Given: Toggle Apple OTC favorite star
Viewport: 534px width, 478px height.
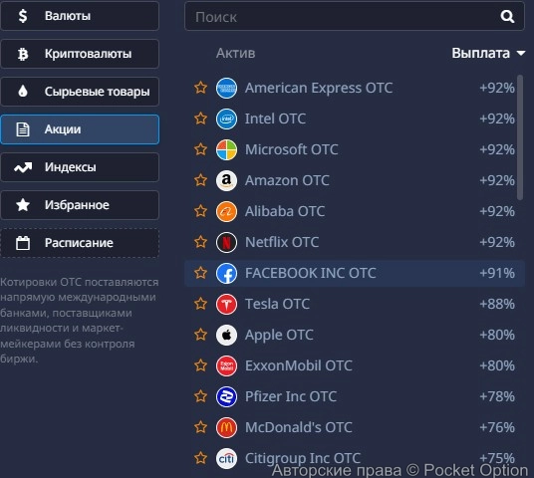Looking at the screenshot, I should point(200,335).
